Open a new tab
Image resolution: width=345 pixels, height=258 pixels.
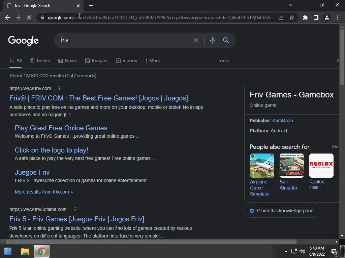[91, 6]
